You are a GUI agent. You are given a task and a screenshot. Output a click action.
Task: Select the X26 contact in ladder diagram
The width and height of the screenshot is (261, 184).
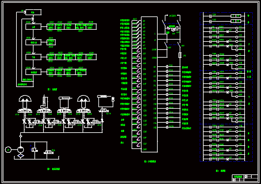210,16
